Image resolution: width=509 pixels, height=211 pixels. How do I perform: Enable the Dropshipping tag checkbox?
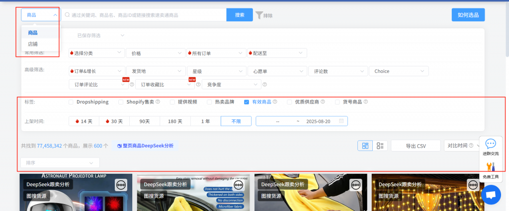point(71,102)
